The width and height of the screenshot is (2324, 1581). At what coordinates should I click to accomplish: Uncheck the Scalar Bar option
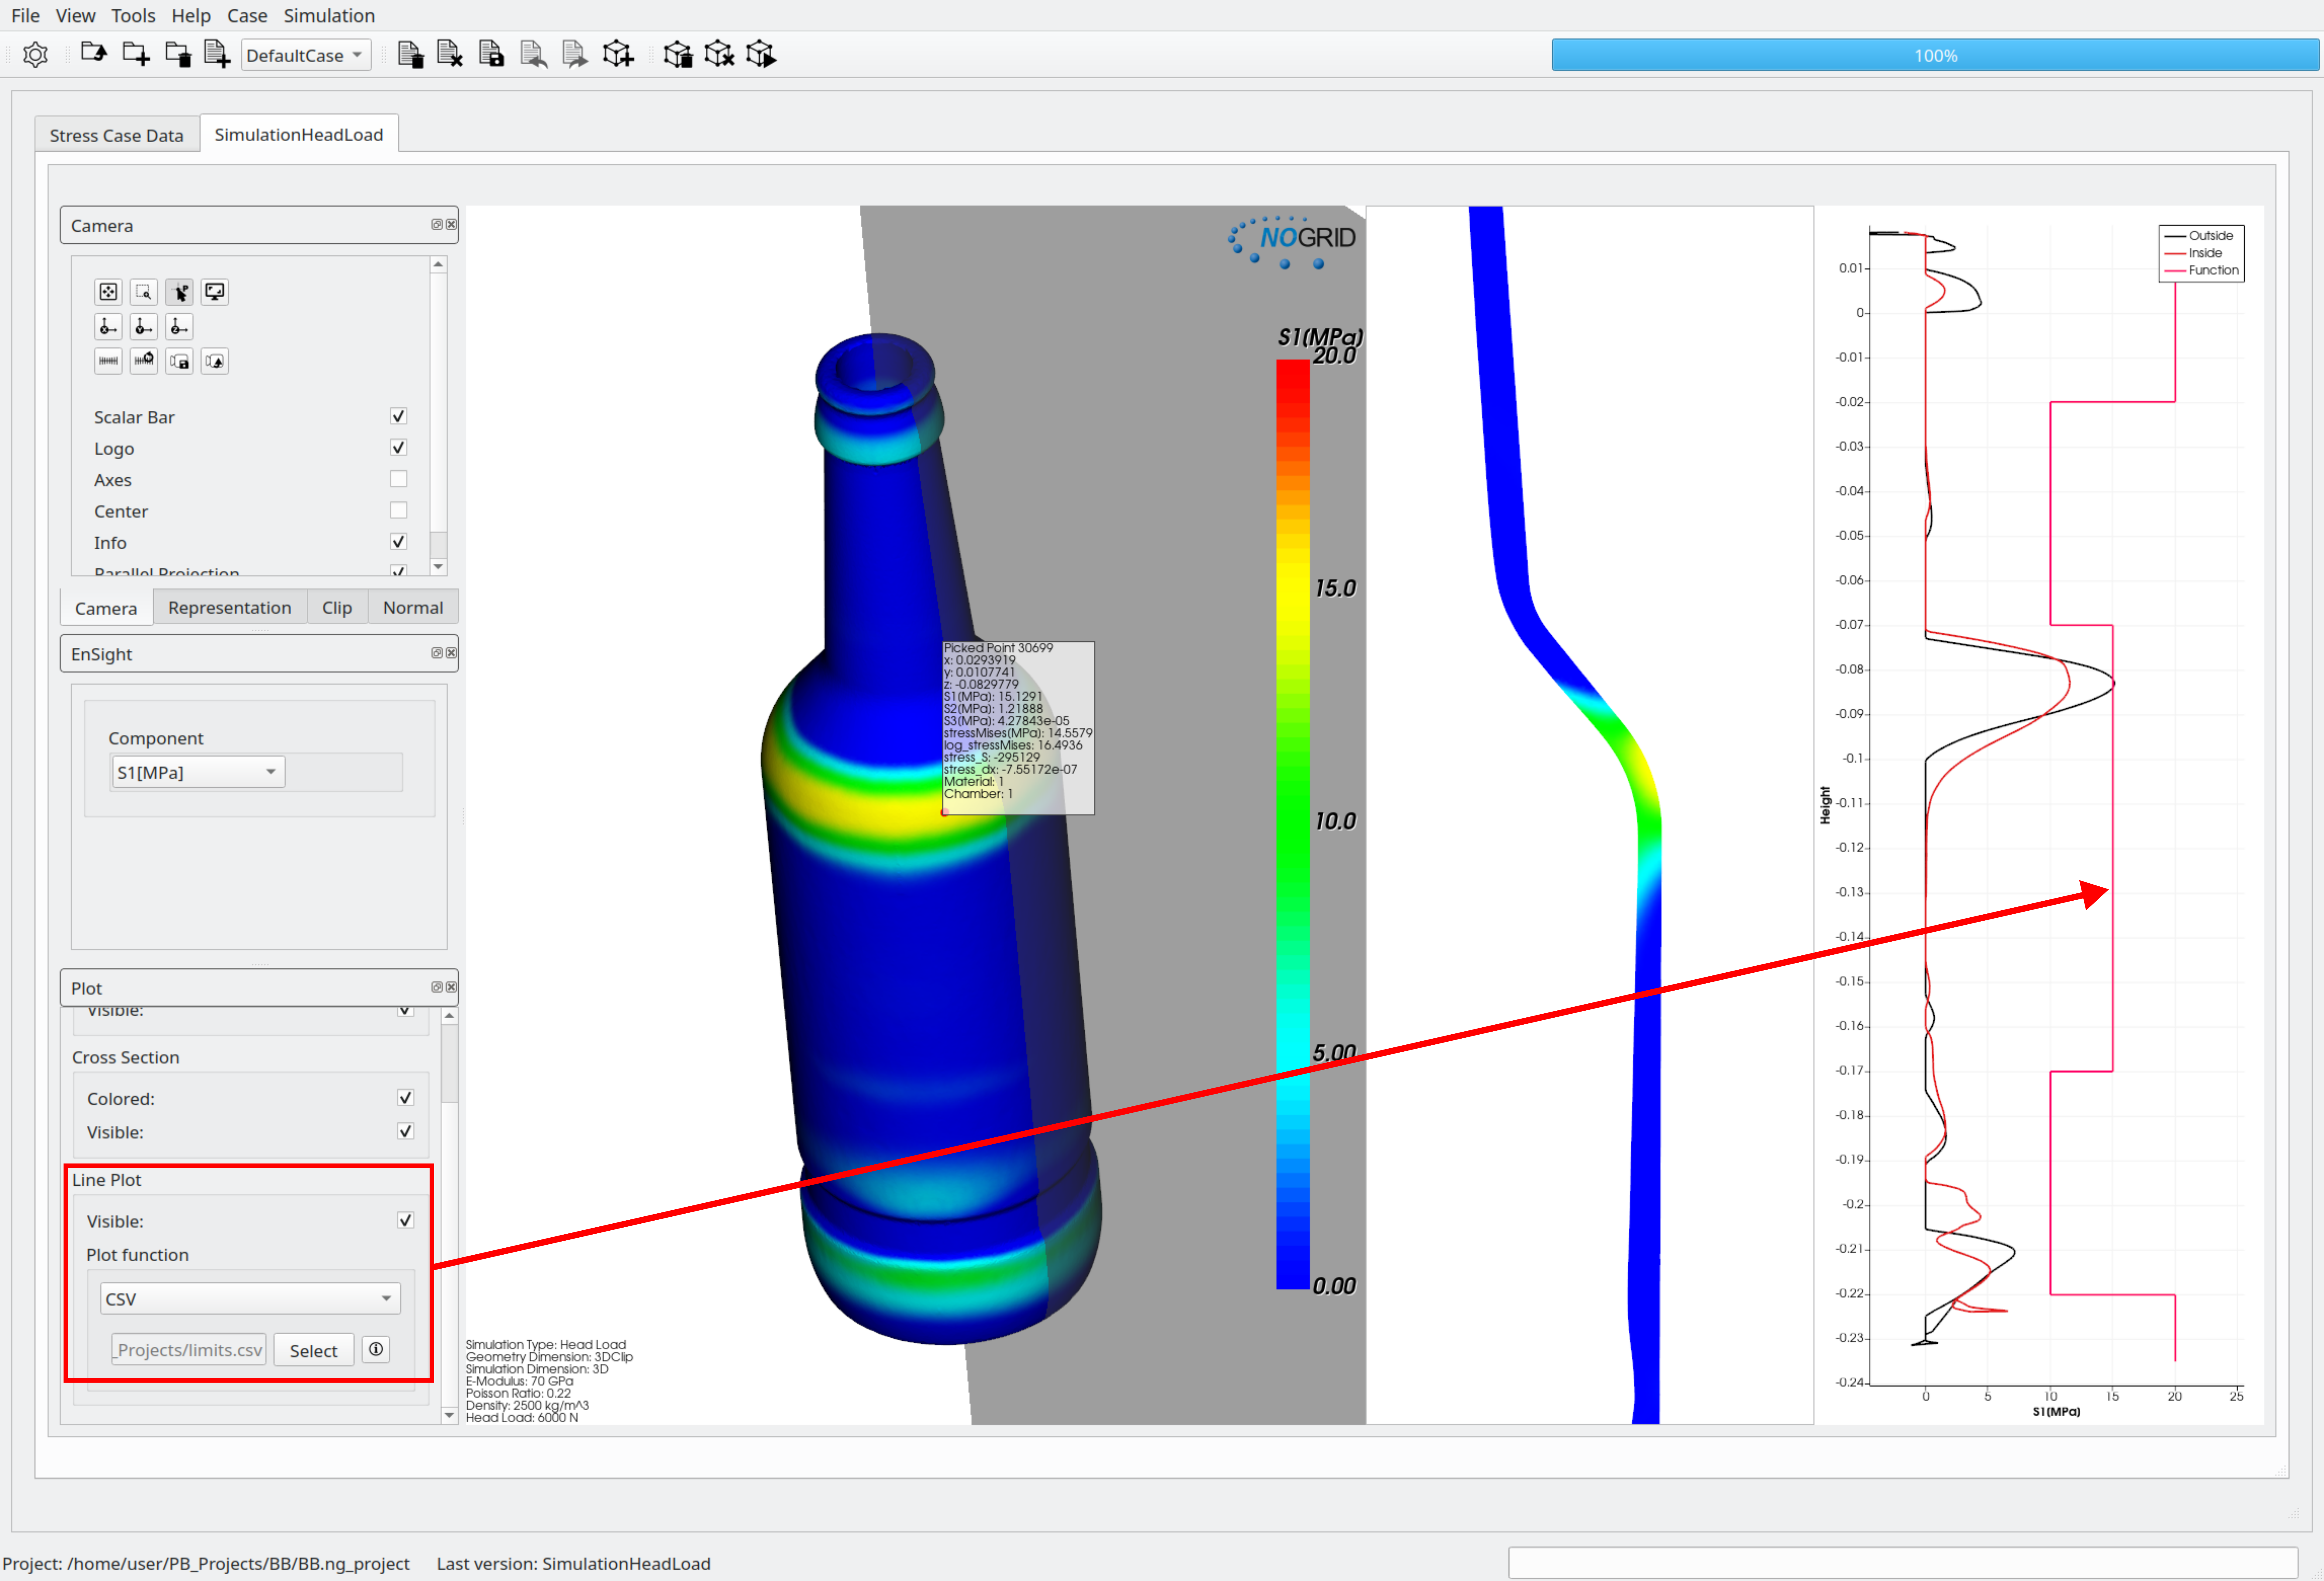(x=398, y=416)
